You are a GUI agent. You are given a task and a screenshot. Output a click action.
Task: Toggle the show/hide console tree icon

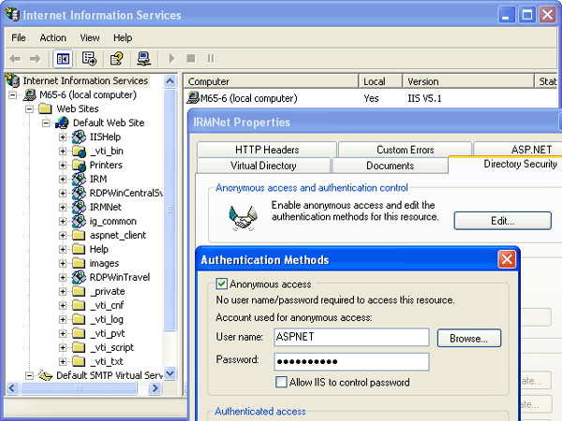pyautogui.click(x=63, y=59)
